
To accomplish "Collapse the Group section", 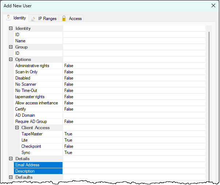I will pyautogui.click(x=11, y=47).
